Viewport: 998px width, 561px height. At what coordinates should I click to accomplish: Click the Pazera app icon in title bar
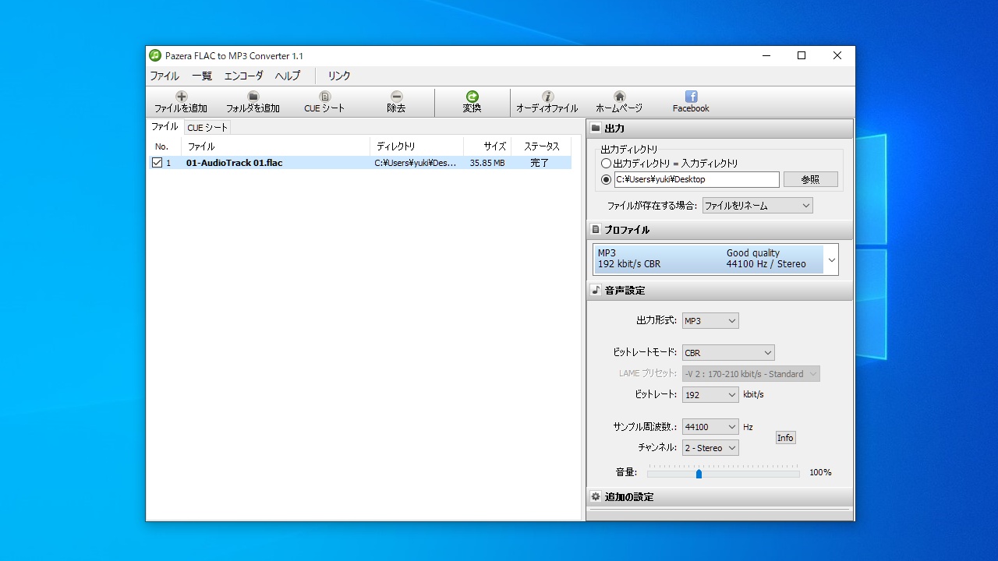coord(155,55)
